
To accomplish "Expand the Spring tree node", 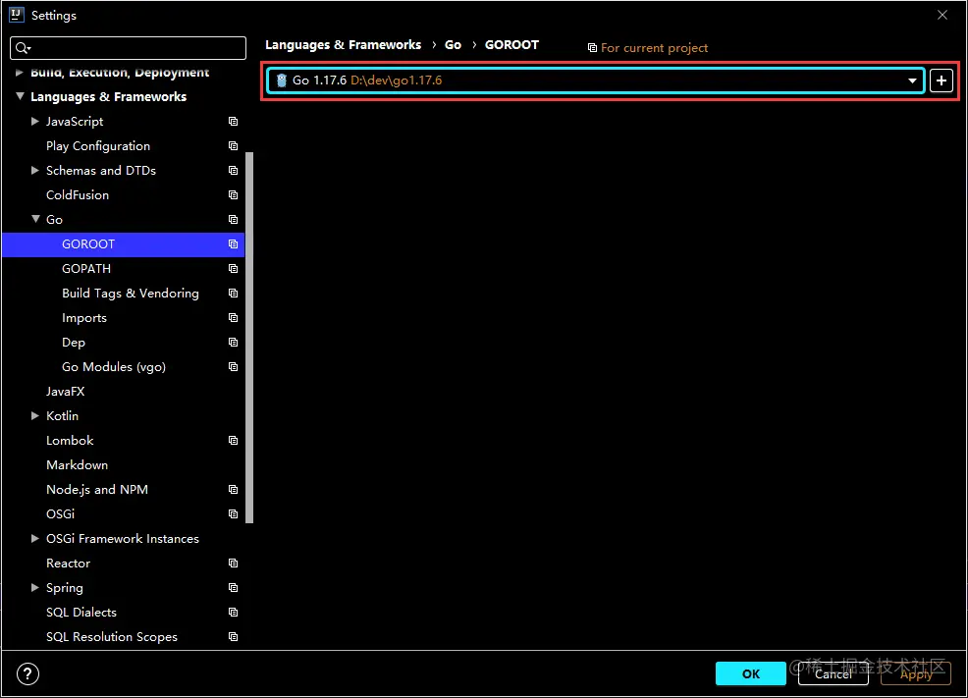I will coord(35,587).
